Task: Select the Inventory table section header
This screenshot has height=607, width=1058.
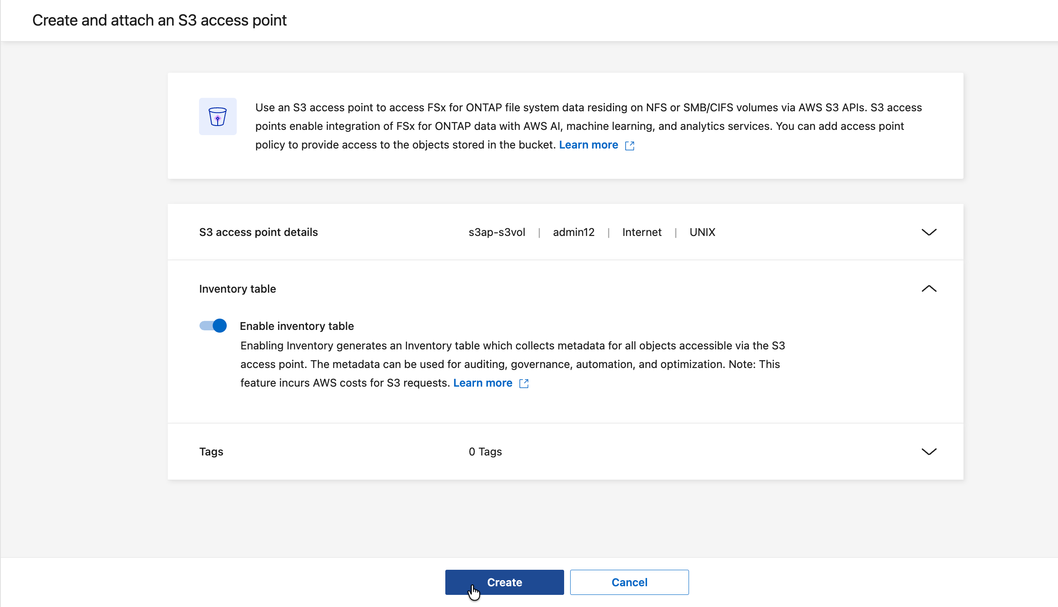Action: click(x=238, y=289)
